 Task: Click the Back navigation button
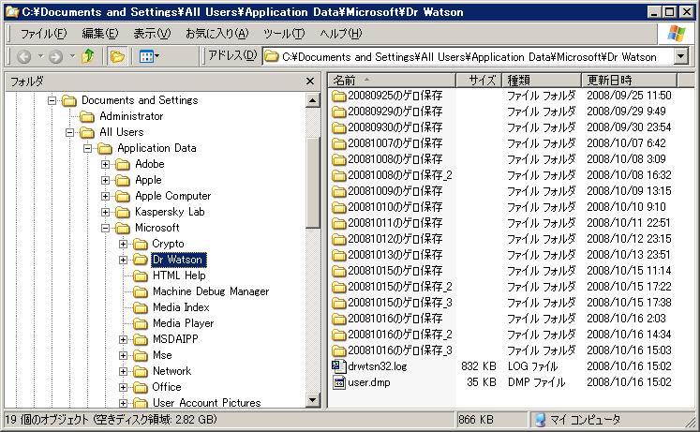24,56
